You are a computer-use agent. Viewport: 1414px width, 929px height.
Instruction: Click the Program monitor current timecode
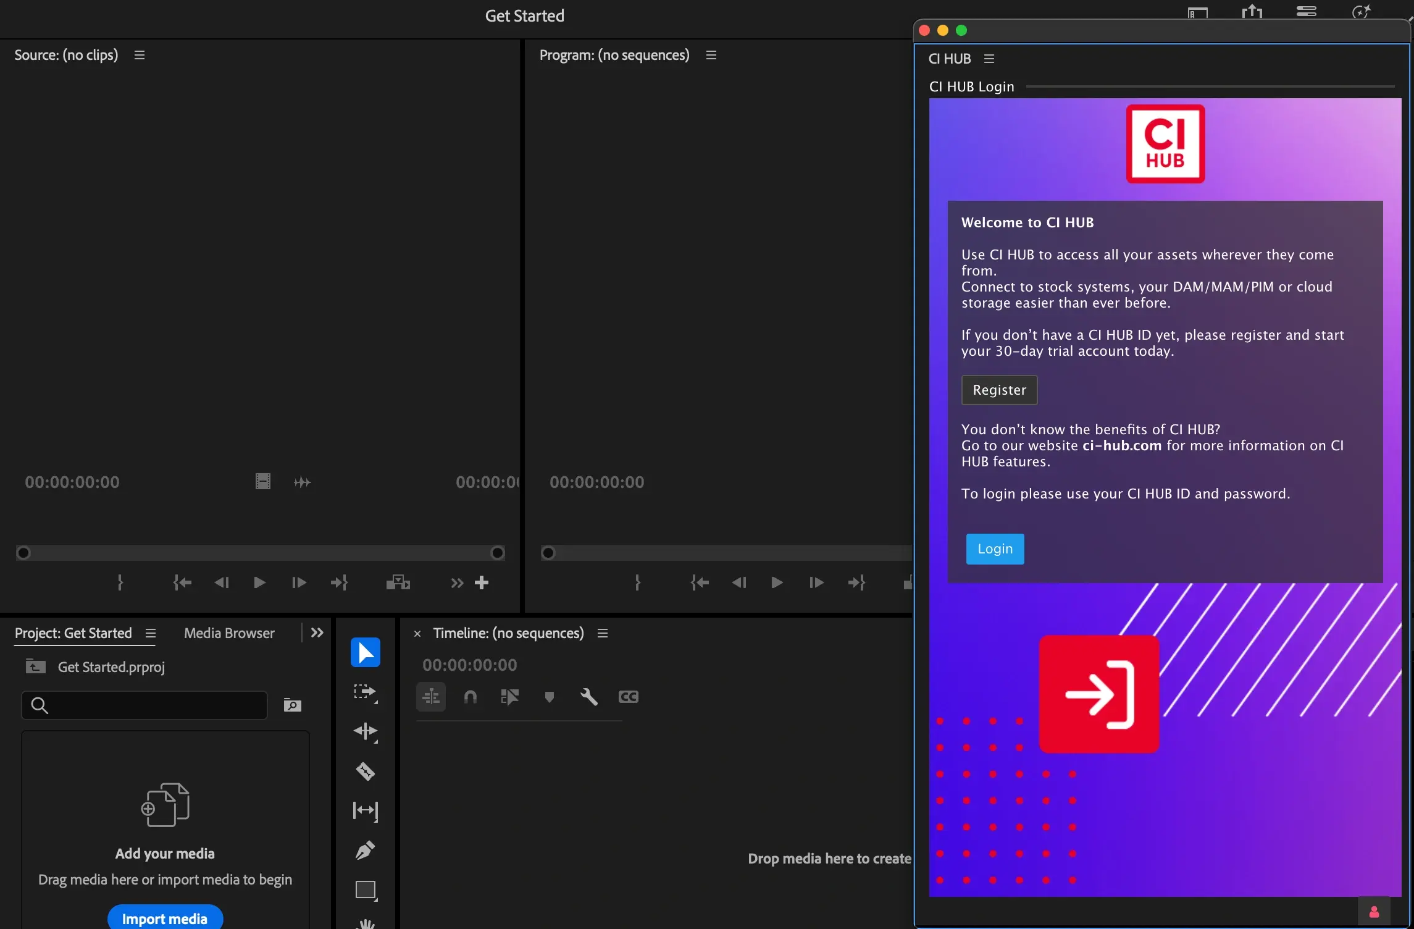[x=597, y=482]
